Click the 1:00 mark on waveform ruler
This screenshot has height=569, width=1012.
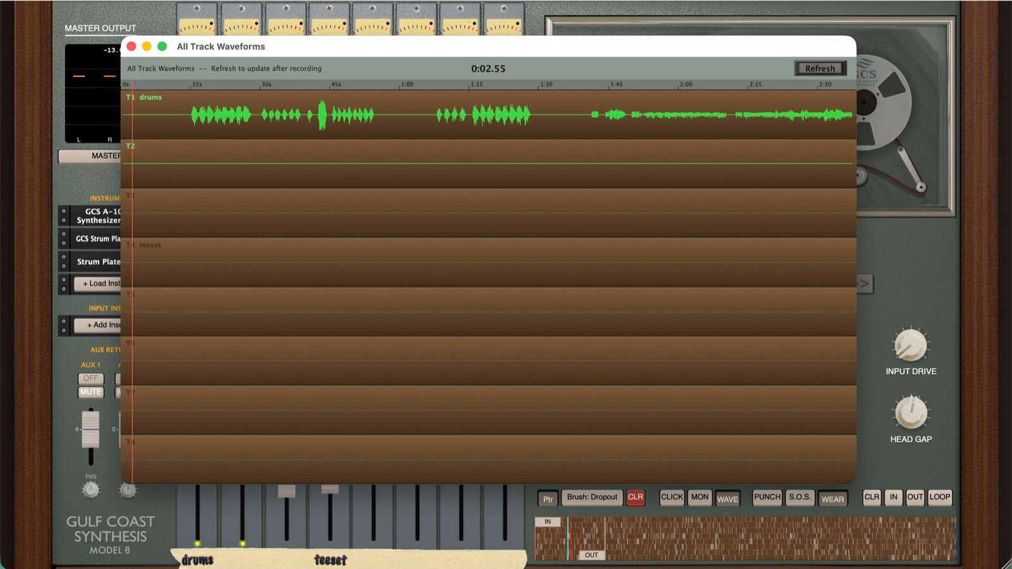coord(407,84)
